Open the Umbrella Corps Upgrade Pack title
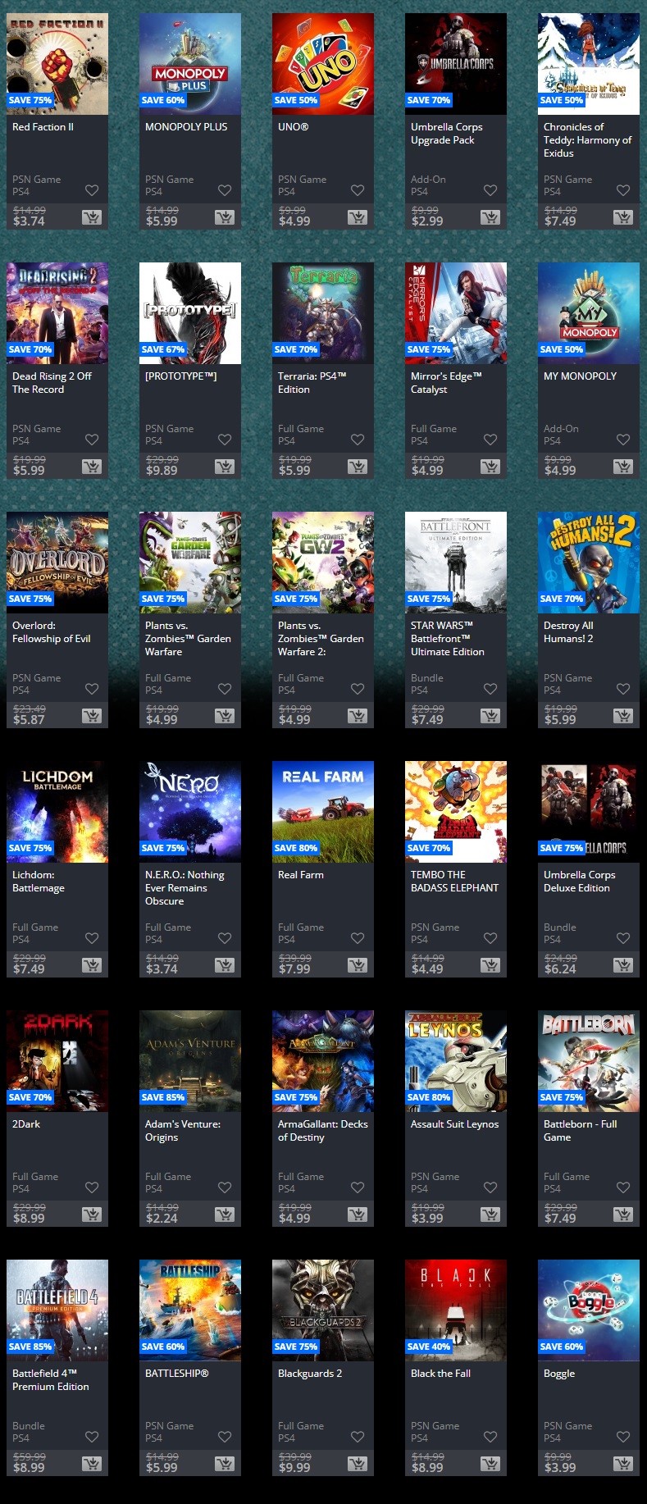647x1504 pixels. coord(446,134)
